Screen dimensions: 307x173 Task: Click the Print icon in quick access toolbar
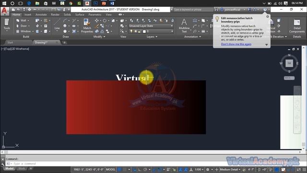(29, 10)
